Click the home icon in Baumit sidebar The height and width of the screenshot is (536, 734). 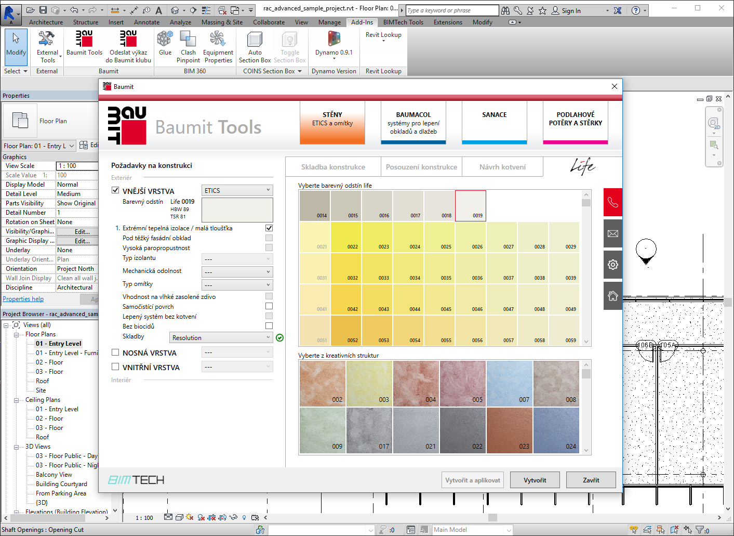click(x=613, y=296)
